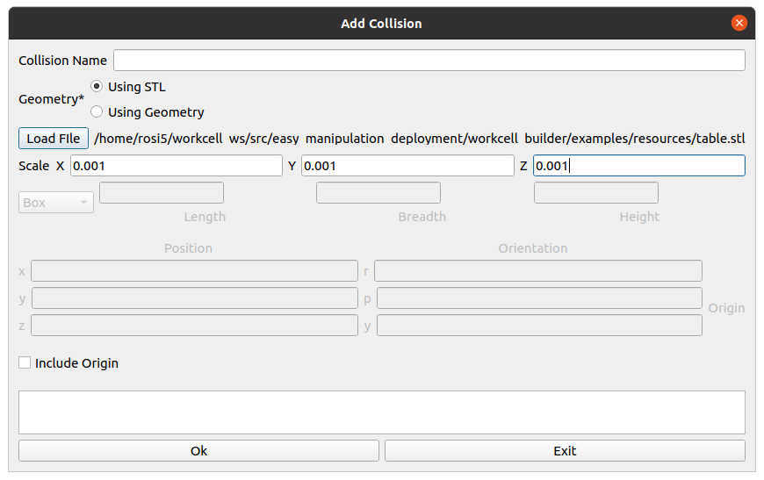
Task: Select the Using STL radio button
Action: (97, 87)
